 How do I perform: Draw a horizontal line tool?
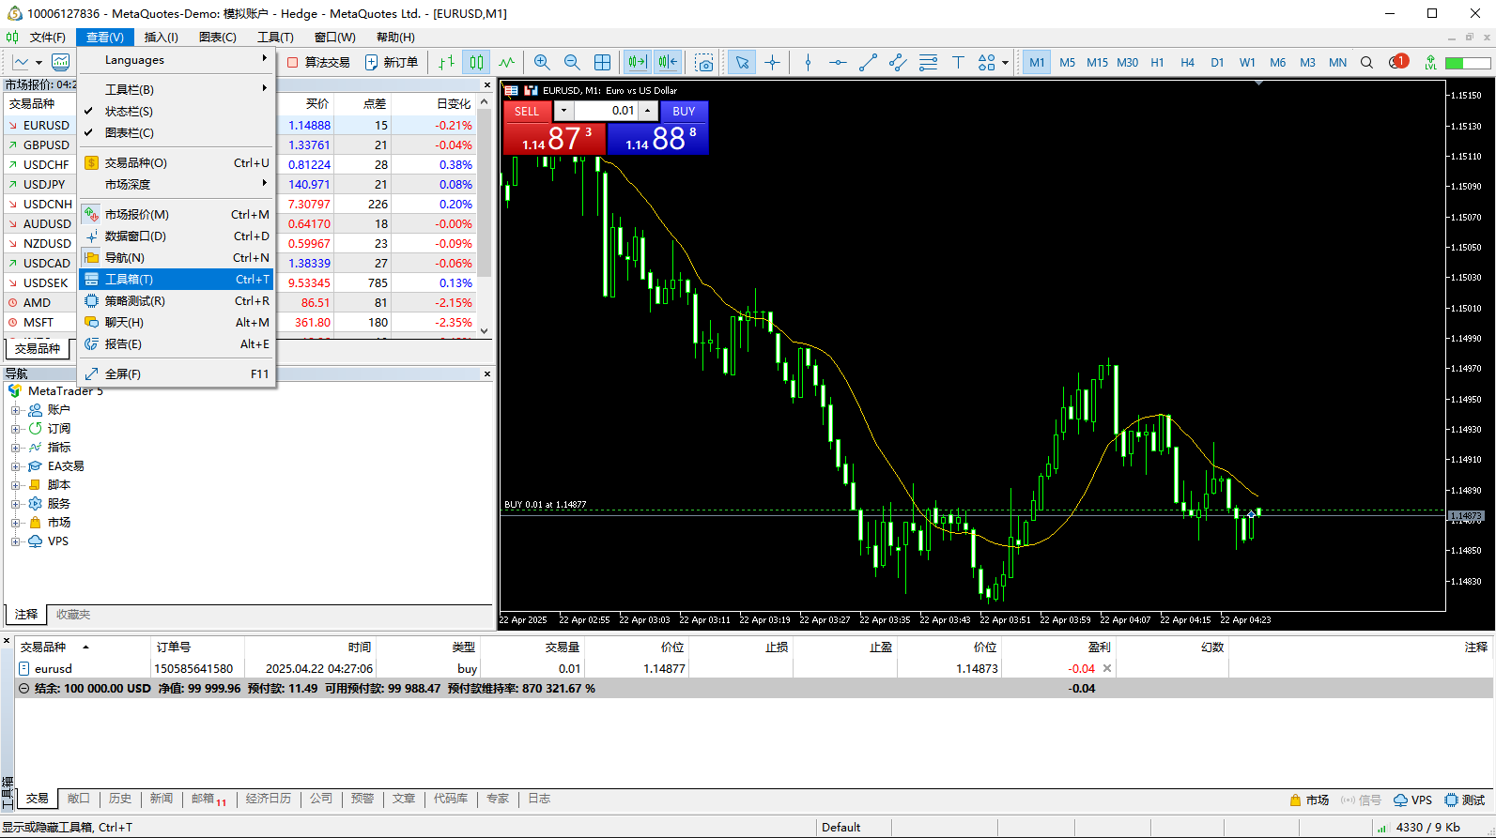(838, 62)
